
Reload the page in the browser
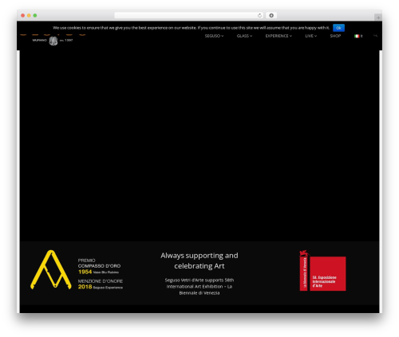[259, 15]
